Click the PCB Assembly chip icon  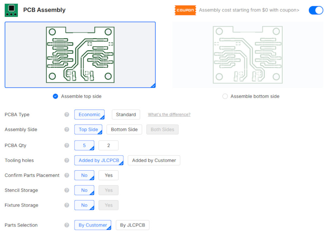tap(11, 10)
